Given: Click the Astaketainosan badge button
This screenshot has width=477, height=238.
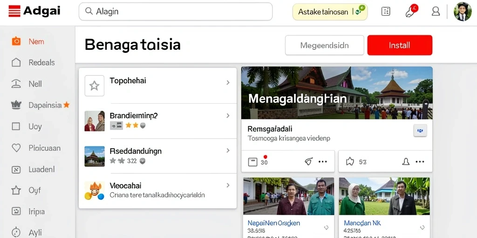Looking at the screenshot, I should click(330, 12).
